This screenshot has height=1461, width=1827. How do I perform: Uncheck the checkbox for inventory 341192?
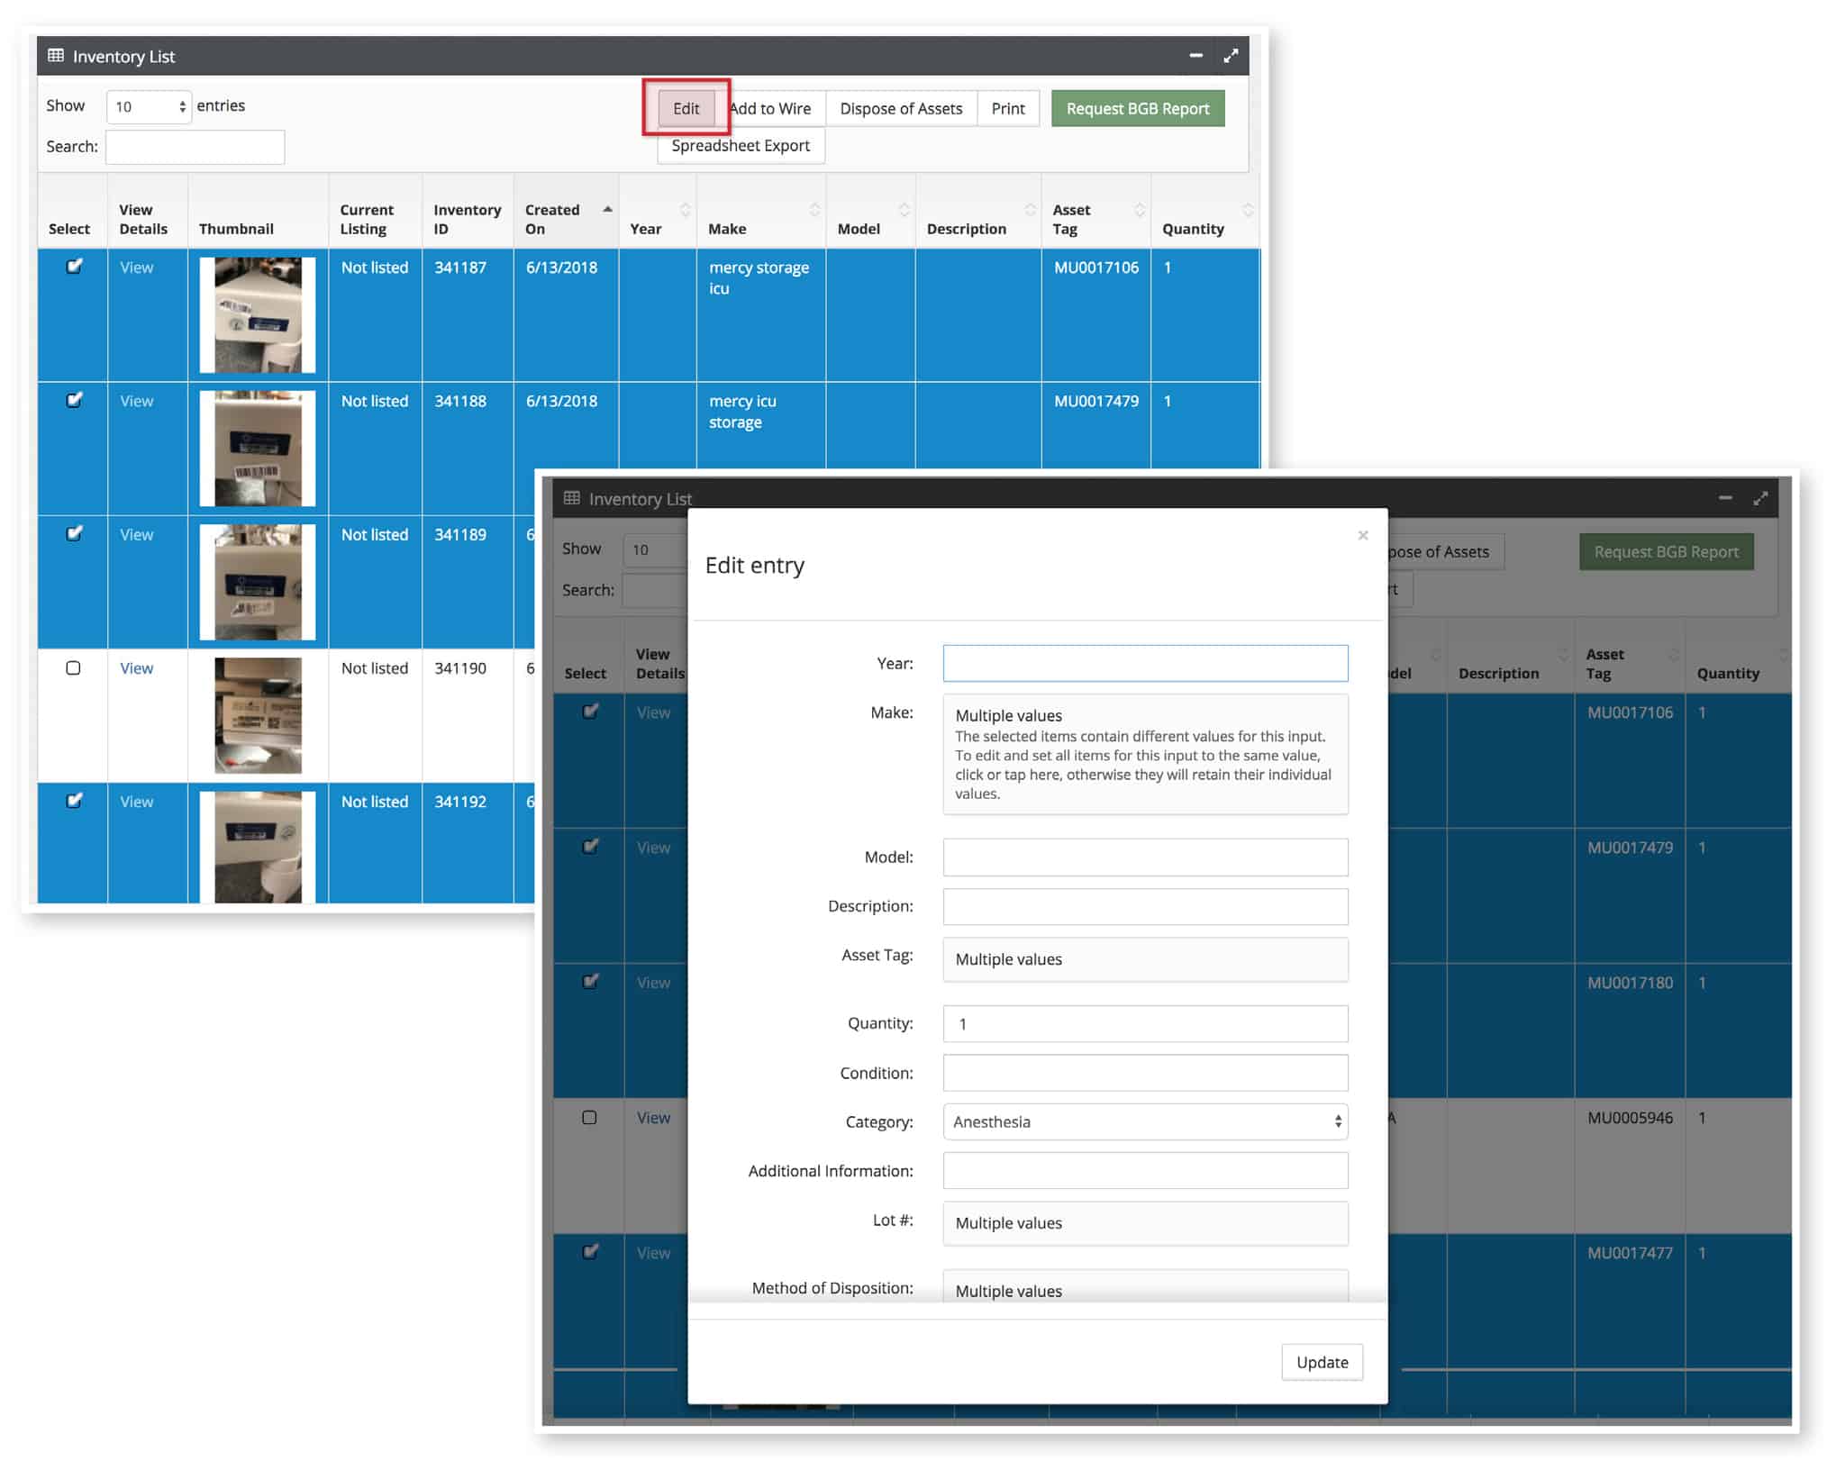coord(74,801)
